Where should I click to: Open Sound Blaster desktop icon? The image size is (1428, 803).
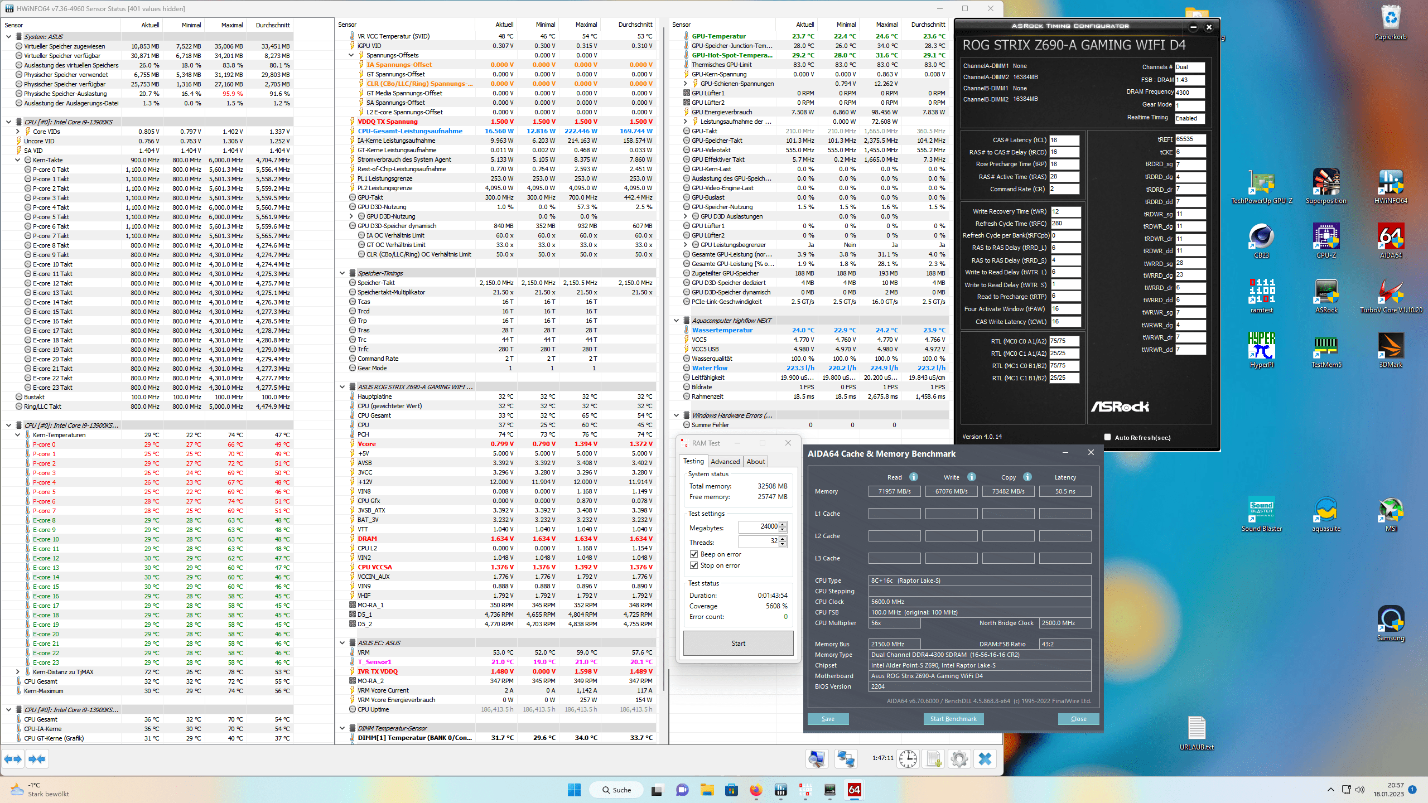point(1262,514)
